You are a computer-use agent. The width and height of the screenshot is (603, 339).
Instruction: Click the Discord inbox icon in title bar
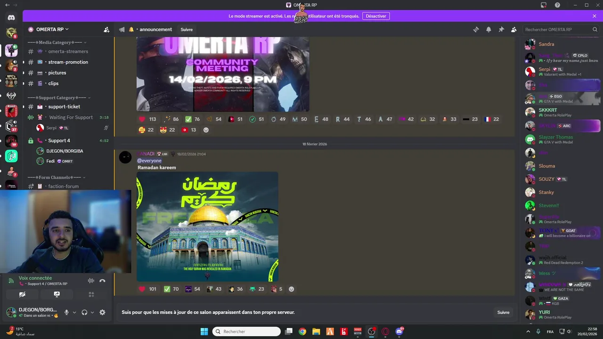[543, 5]
